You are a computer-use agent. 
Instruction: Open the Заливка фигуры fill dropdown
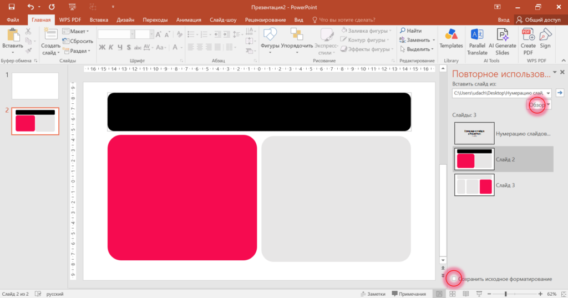pyautogui.click(x=366, y=31)
